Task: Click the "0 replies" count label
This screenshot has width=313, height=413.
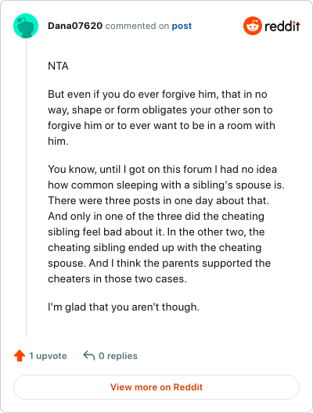Action: (x=118, y=356)
